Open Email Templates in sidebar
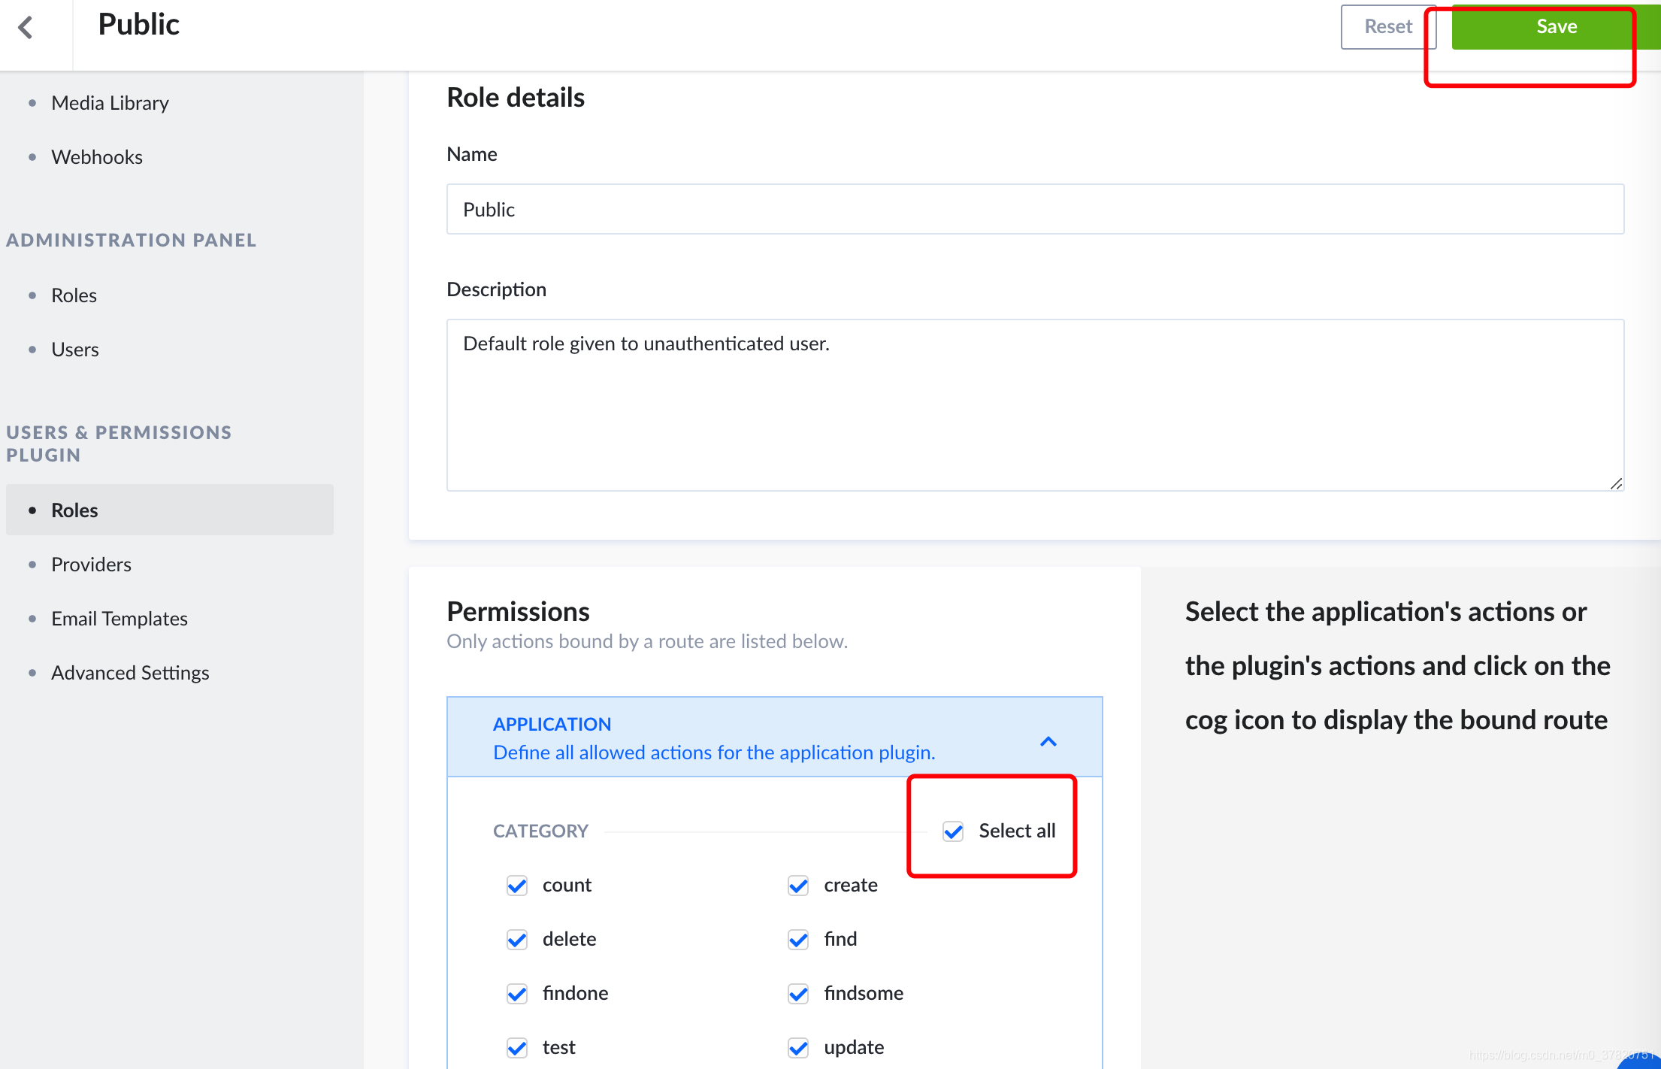The image size is (1661, 1069). pos(120,619)
